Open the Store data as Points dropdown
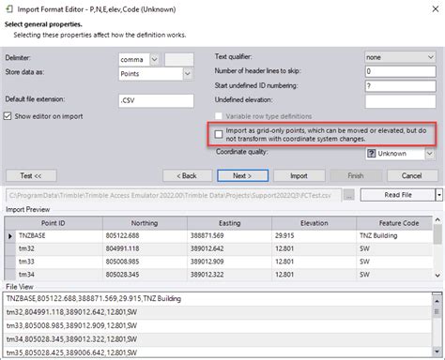 (x=187, y=74)
